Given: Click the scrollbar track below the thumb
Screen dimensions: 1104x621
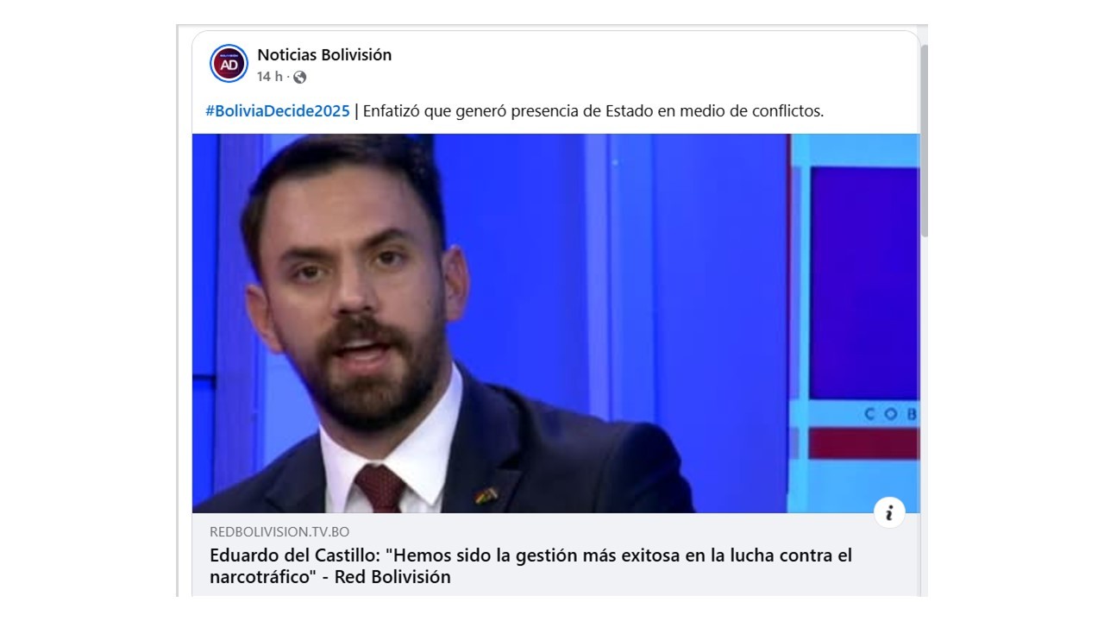Looking at the screenshot, I should 924,414.
